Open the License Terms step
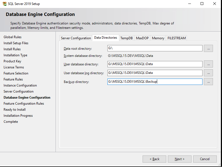The width and height of the screenshot is (222, 167). 13,67
